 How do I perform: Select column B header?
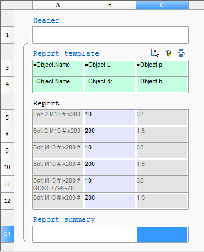[110, 5]
